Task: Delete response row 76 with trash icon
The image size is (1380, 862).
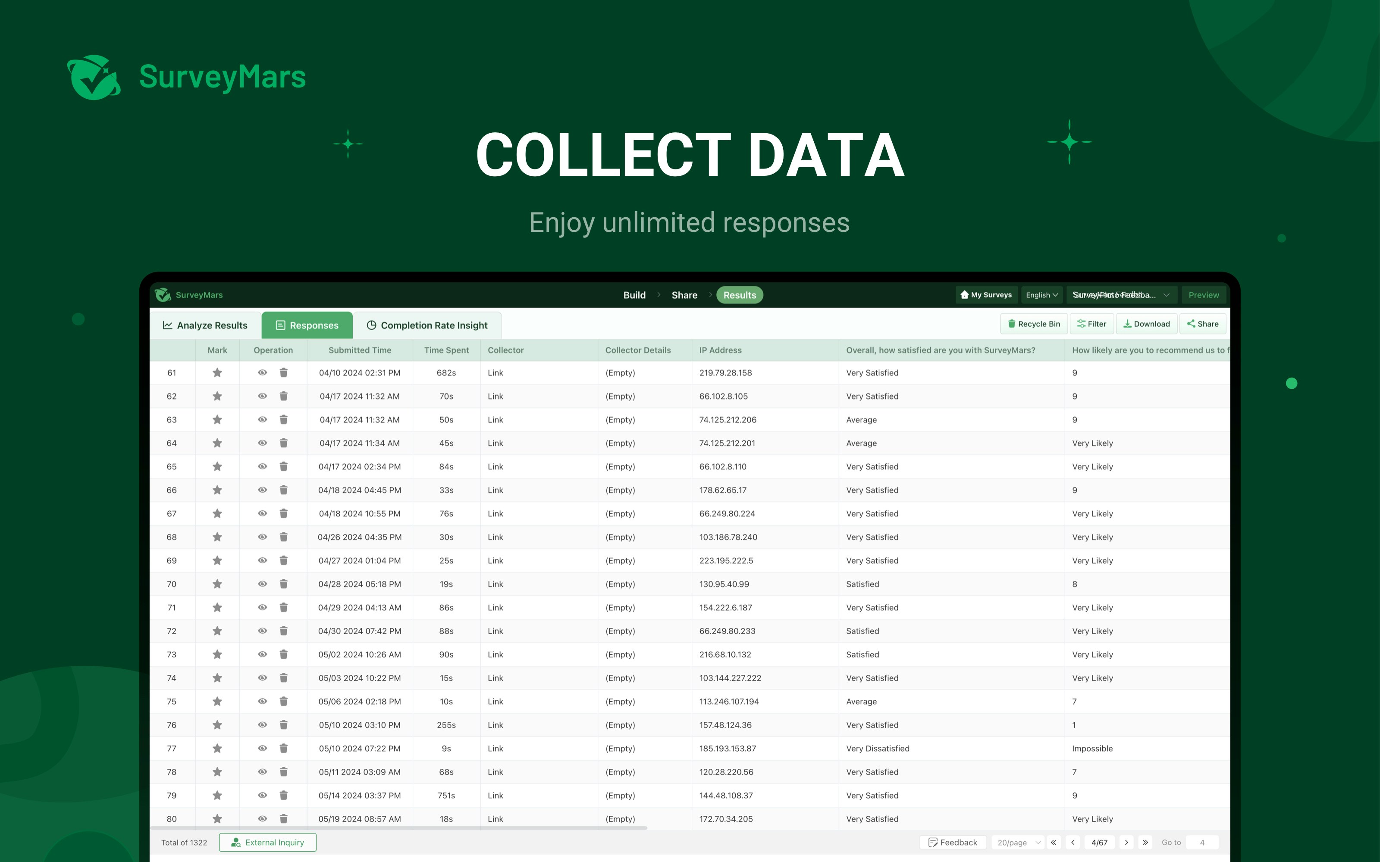Action: tap(283, 725)
